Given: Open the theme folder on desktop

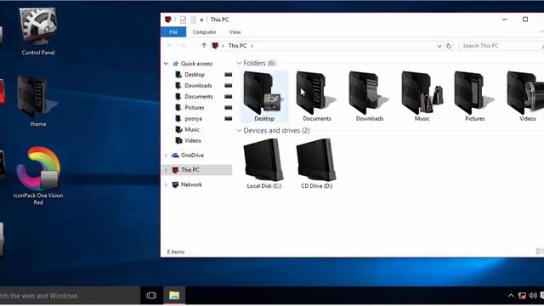Looking at the screenshot, I should [37, 101].
